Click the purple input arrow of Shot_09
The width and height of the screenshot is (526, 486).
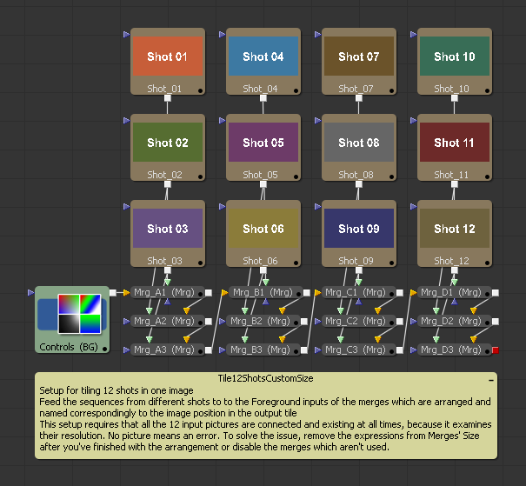[x=317, y=207]
